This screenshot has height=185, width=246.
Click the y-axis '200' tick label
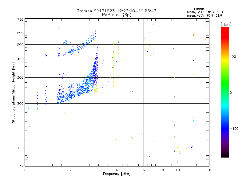click(20, 104)
